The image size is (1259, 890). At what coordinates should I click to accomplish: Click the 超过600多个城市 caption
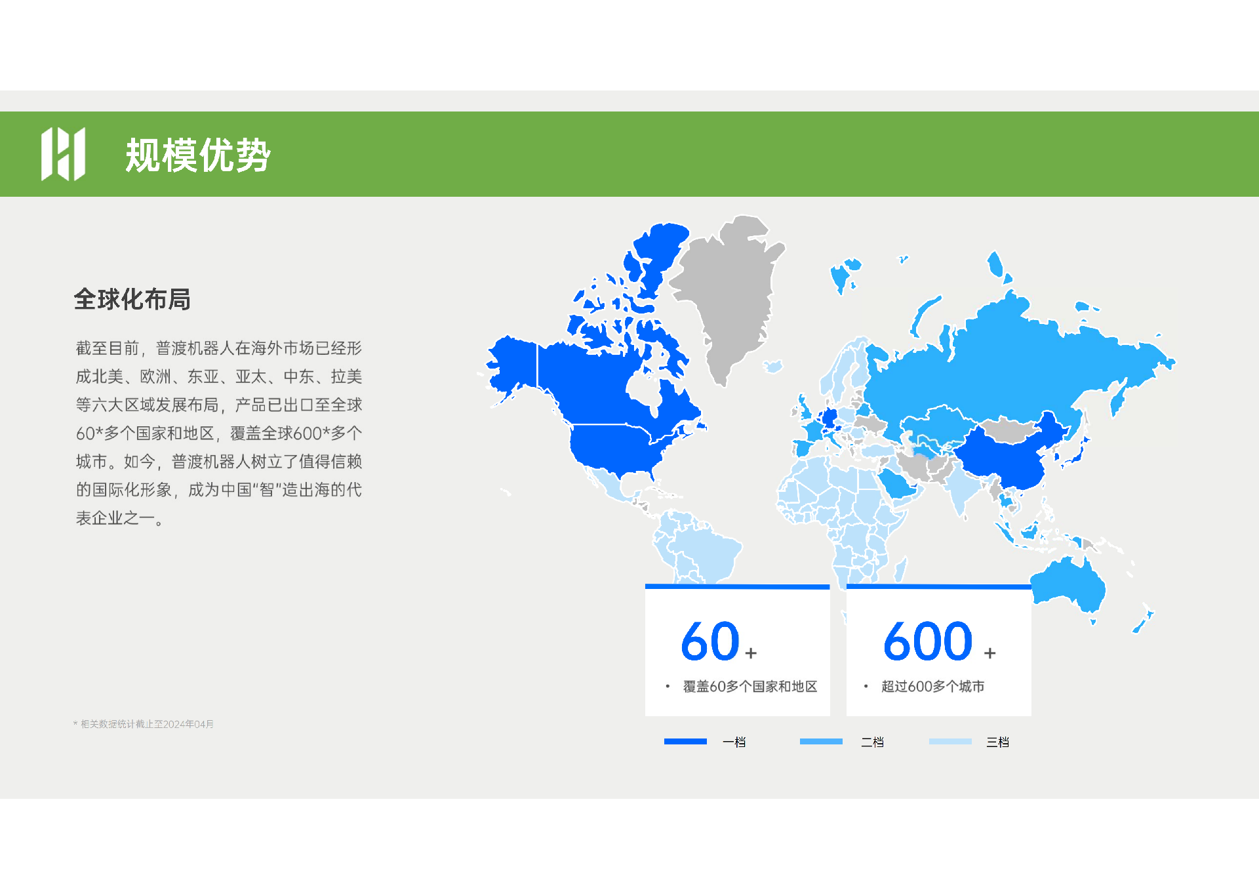[932, 687]
